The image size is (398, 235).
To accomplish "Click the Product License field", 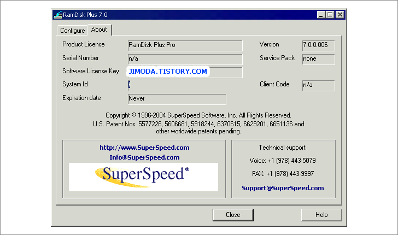I will pos(185,45).
